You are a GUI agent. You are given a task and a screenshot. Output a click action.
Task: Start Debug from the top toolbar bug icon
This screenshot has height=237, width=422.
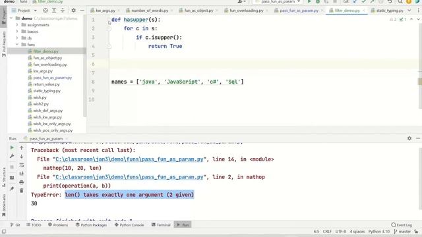click(318, 1)
